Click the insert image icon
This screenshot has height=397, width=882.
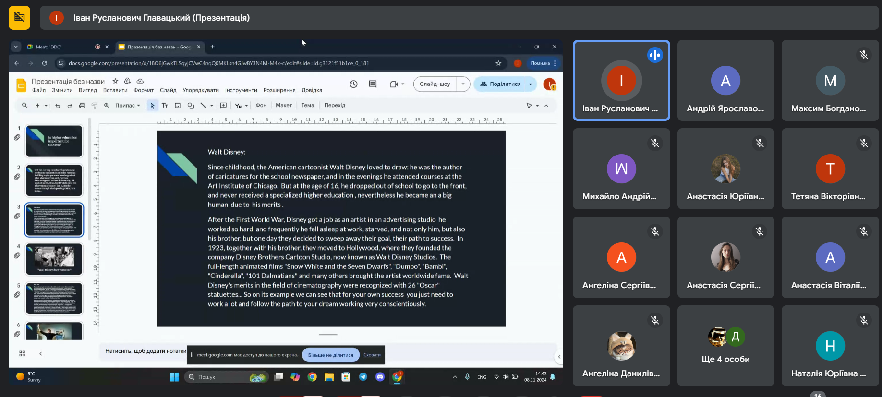178,106
